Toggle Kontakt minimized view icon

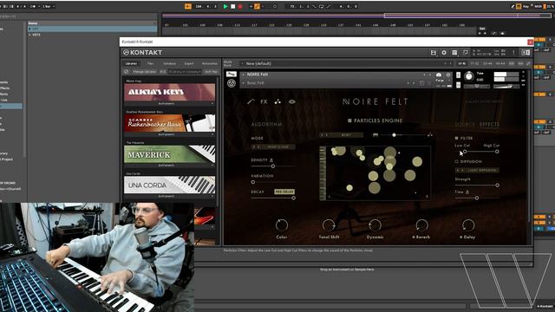click(x=465, y=53)
